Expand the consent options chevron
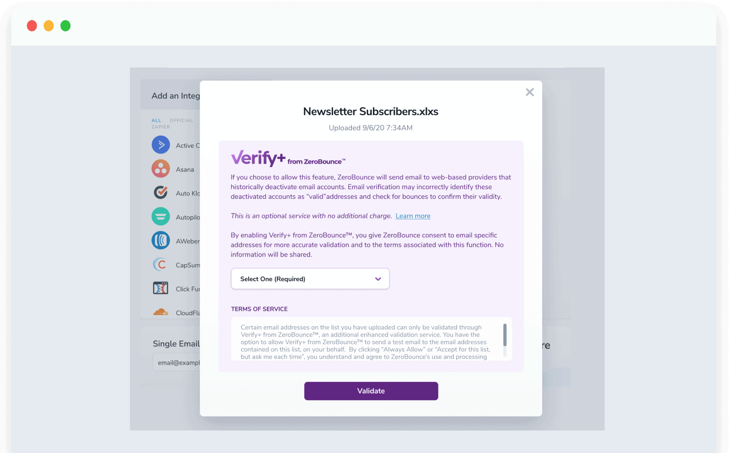732x453 pixels. 378,279
